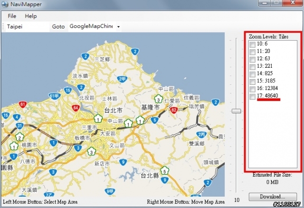The width and height of the screenshot is (304, 208).
Task: Check zoom level 15: 3185 checkbox
Action: click(x=252, y=81)
